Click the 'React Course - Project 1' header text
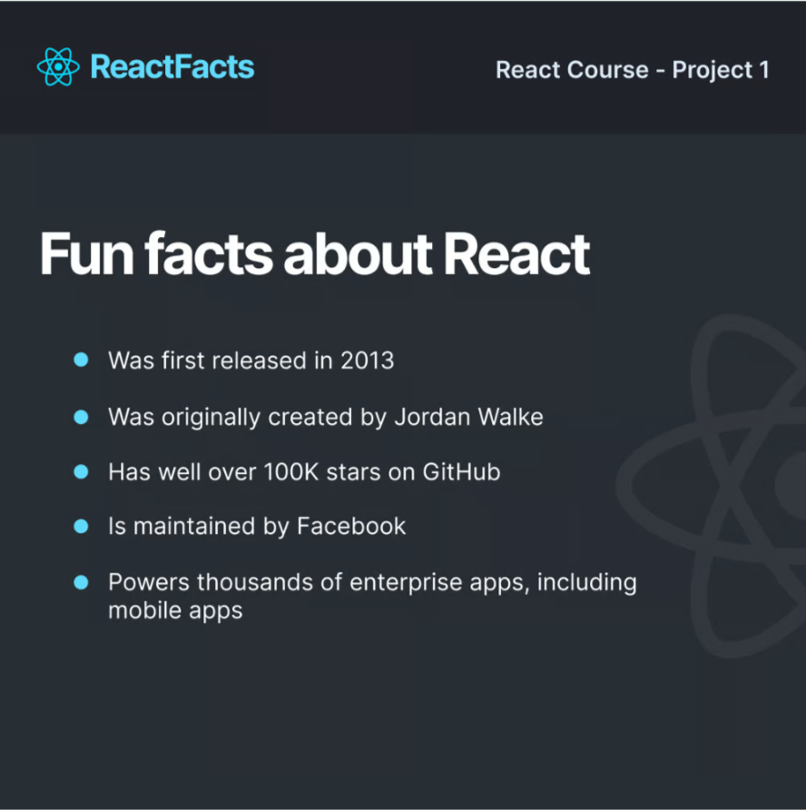 (633, 70)
